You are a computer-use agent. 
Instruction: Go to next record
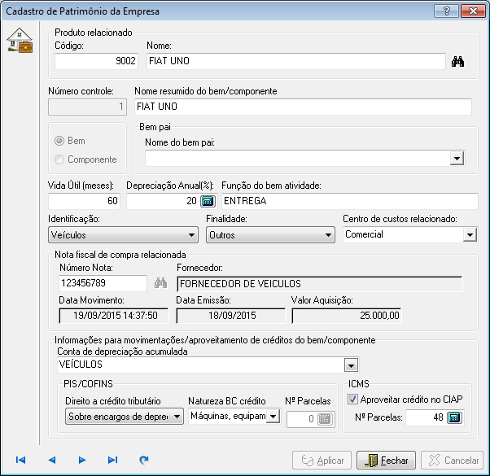click(82, 460)
